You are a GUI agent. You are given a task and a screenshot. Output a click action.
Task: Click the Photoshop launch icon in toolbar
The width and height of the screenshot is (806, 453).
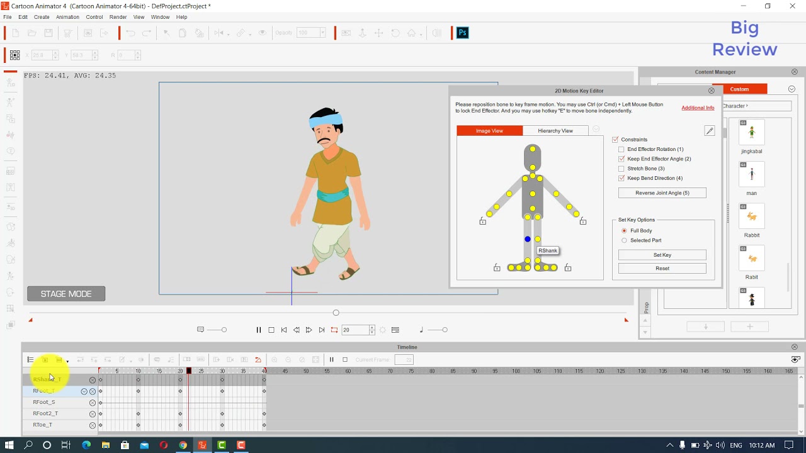pos(463,33)
